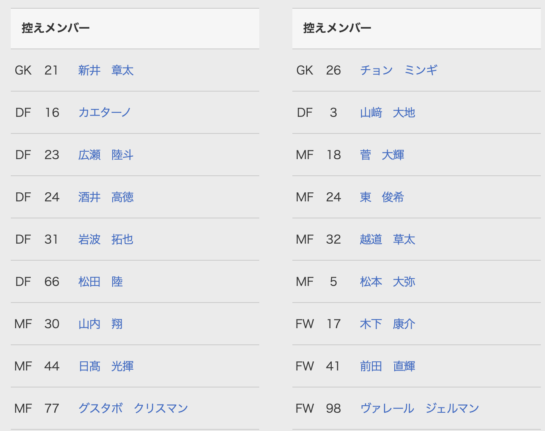The width and height of the screenshot is (545, 431).
Task: Open player link 新井 章太
Action: (x=106, y=70)
